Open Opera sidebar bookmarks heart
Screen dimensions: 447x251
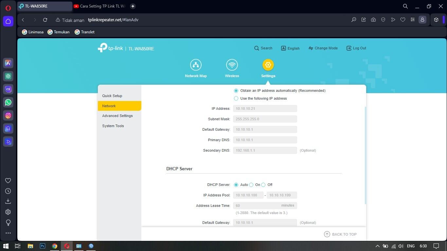point(8,181)
